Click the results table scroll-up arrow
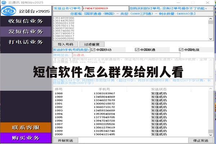 coord(211,89)
